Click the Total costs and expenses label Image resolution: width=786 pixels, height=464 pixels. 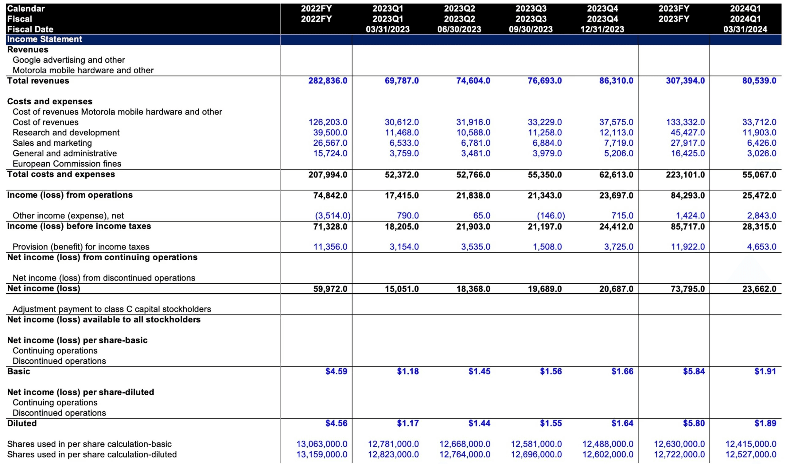click(x=61, y=174)
